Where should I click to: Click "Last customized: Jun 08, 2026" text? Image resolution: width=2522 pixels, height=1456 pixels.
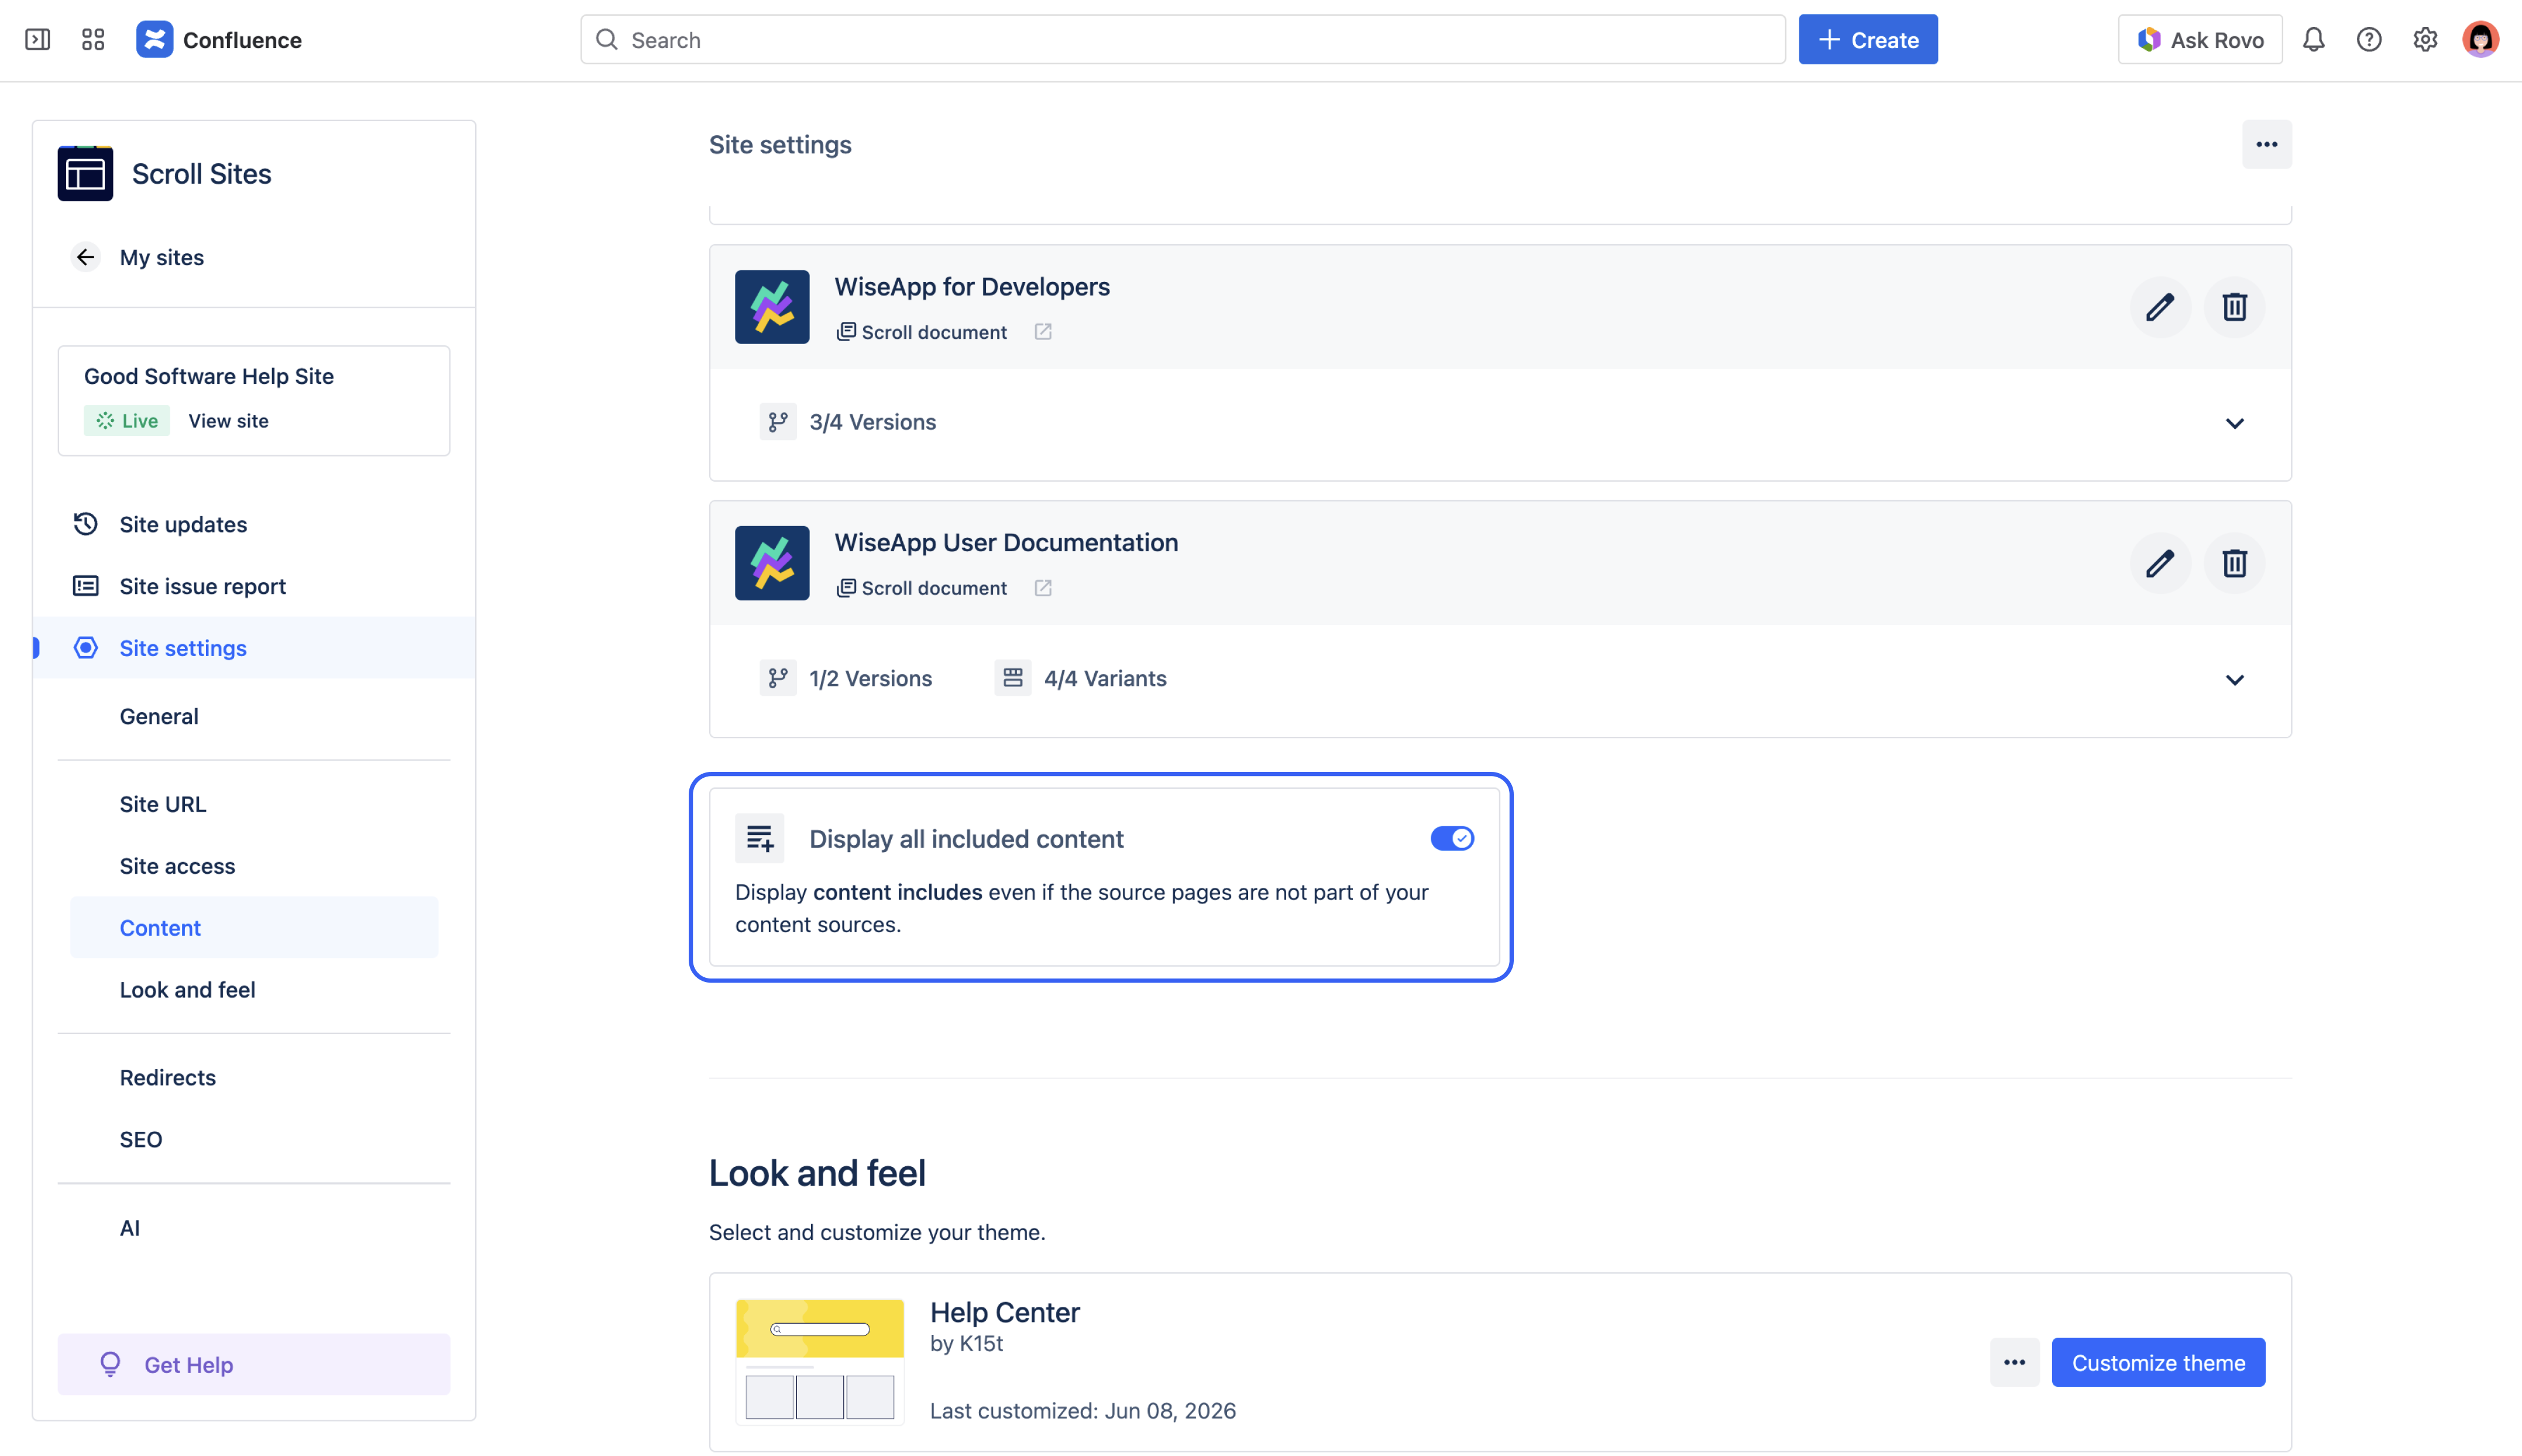coord(1083,1410)
